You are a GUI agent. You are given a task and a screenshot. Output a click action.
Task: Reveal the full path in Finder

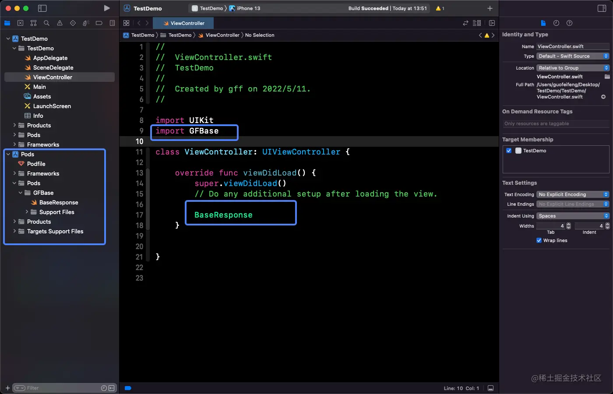point(603,97)
